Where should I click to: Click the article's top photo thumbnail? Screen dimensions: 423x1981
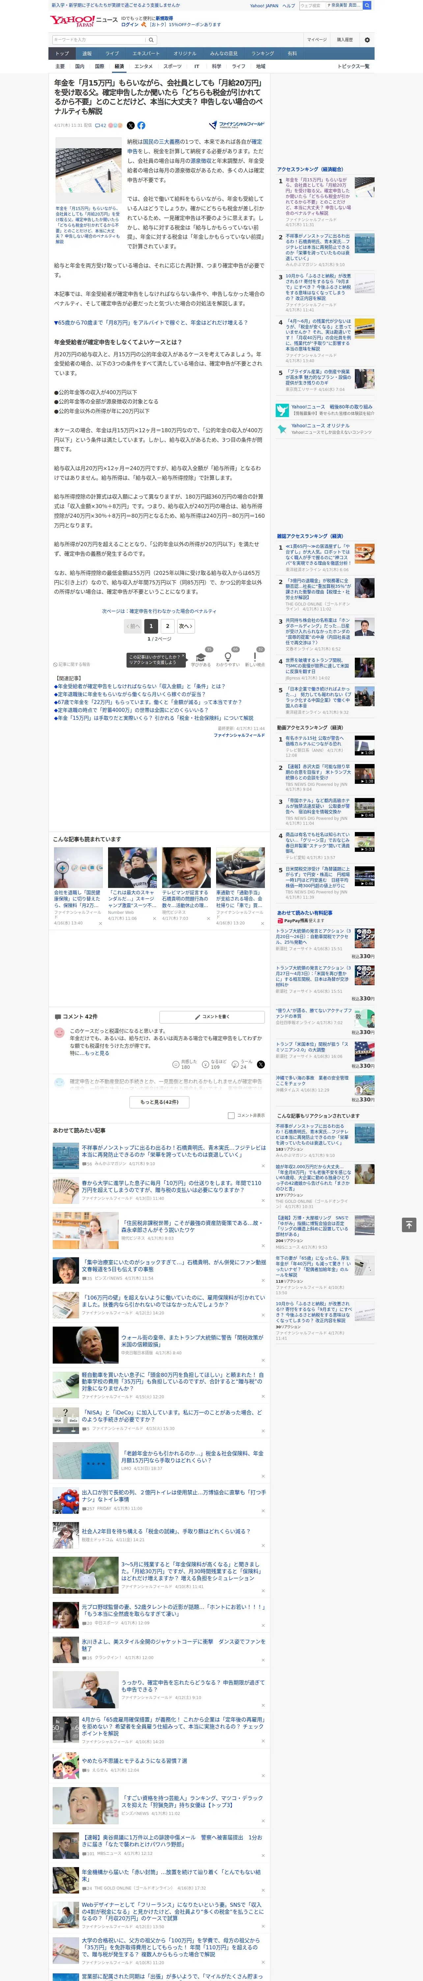(x=88, y=170)
